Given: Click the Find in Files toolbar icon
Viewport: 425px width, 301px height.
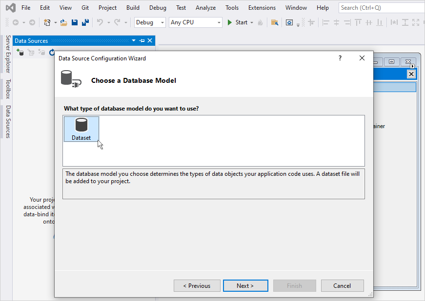Looking at the screenshot, I should coord(275,22).
